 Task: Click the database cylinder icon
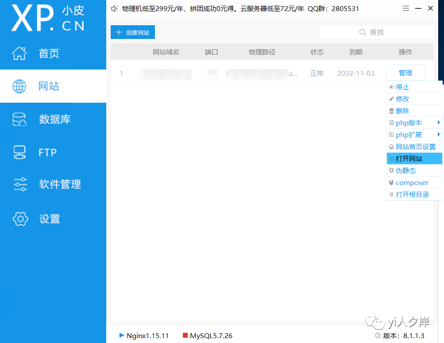tap(19, 119)
